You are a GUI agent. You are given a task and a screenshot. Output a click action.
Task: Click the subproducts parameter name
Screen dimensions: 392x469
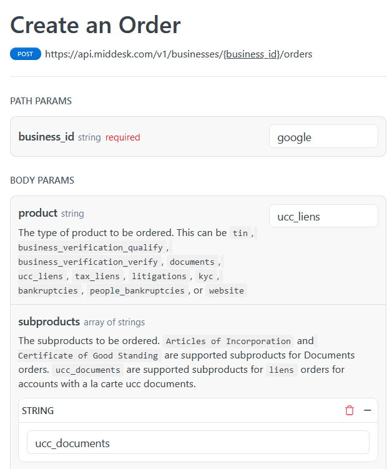coord(49,322)
